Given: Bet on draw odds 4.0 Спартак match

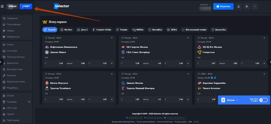Looking at the screenshot, I should point(152,63).
